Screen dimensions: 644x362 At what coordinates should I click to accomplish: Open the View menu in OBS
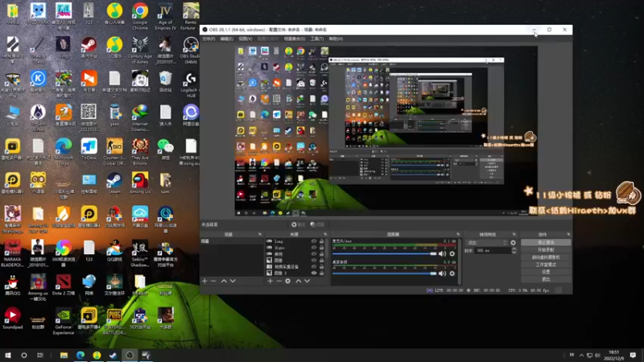[246, 39]
